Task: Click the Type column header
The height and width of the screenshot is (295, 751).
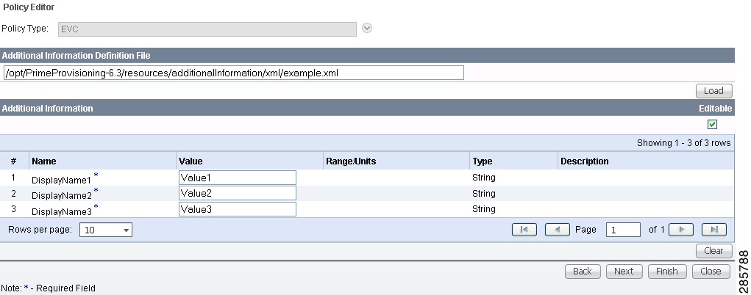Action: (x=483, y=161)
